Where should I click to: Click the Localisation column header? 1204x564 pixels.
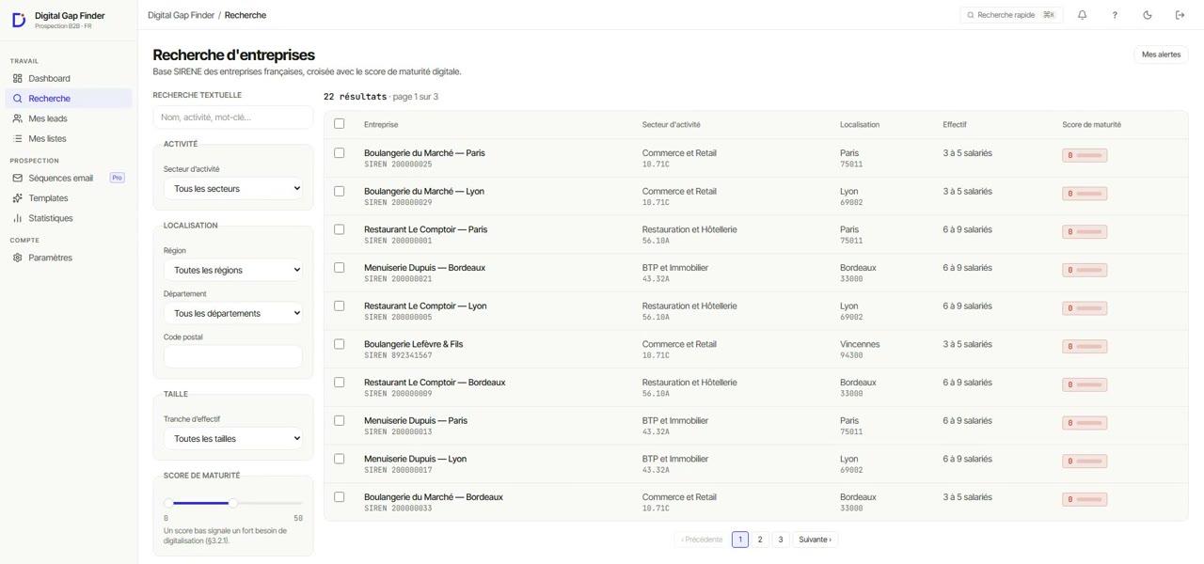tap(860, 124)
